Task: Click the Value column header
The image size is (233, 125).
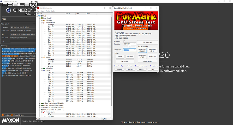Action: [70, 14]
